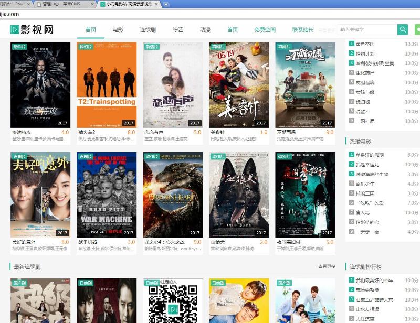Open the Dragonheart 龙之心4 poster

[x=173, y=195]
